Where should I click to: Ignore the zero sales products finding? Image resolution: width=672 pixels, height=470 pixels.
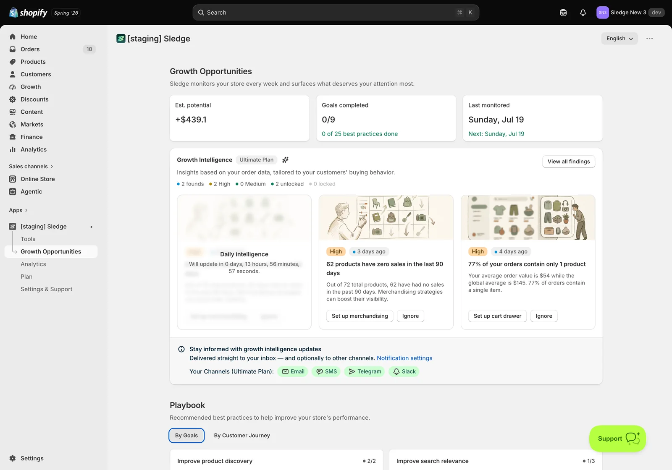click(x=410, y=316)
